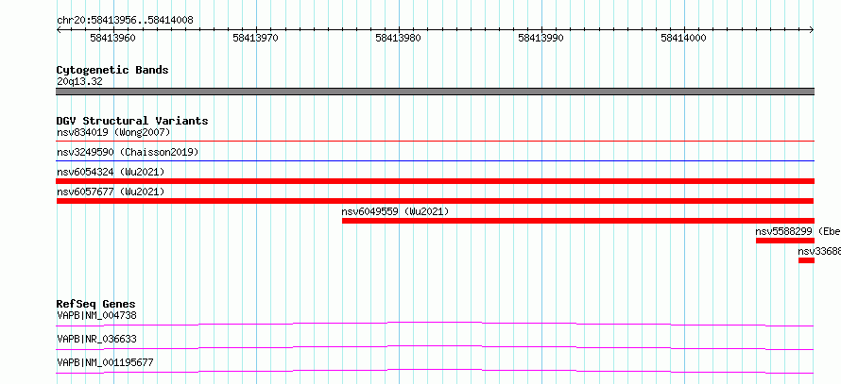Click the Cytogenetic Bands track title

(112, 70)
